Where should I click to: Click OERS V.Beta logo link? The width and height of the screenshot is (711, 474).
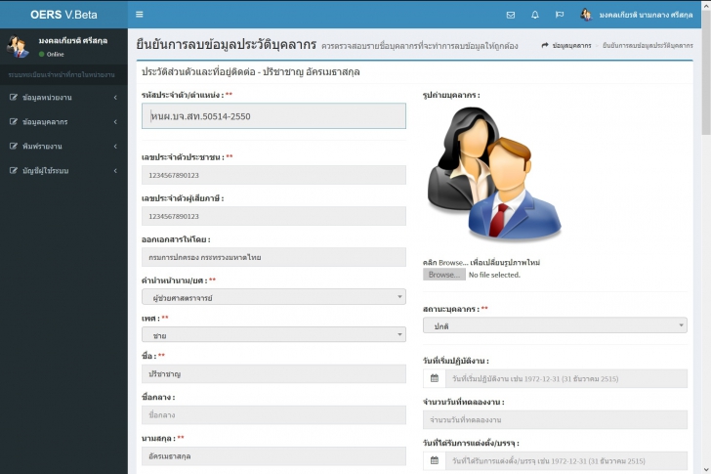pyautogui.click(x=63, y=15)
